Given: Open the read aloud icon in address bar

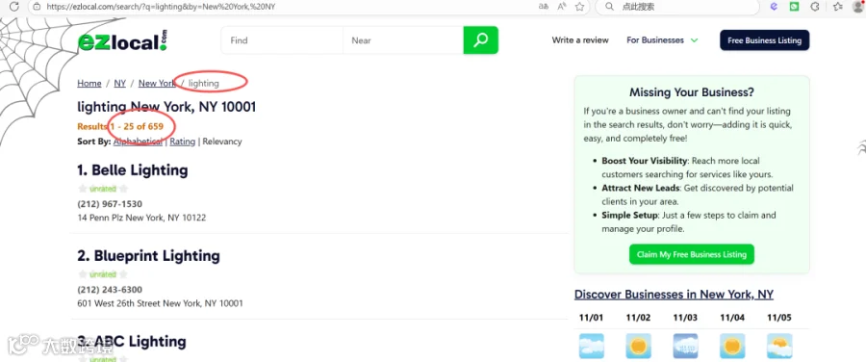Looking at the screenshot, I should [x=562, y=7].
